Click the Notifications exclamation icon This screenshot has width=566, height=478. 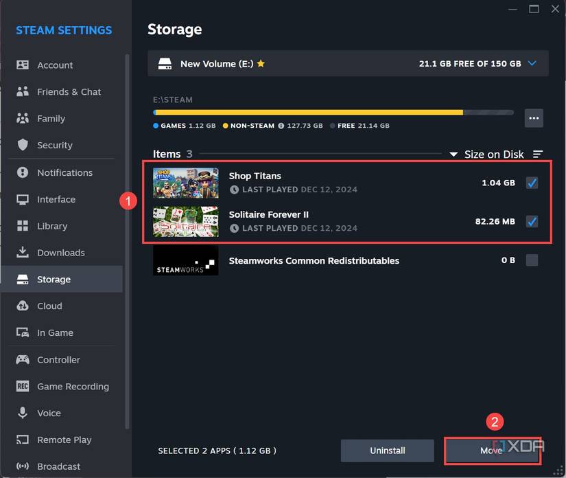click(x=23, y=172)
